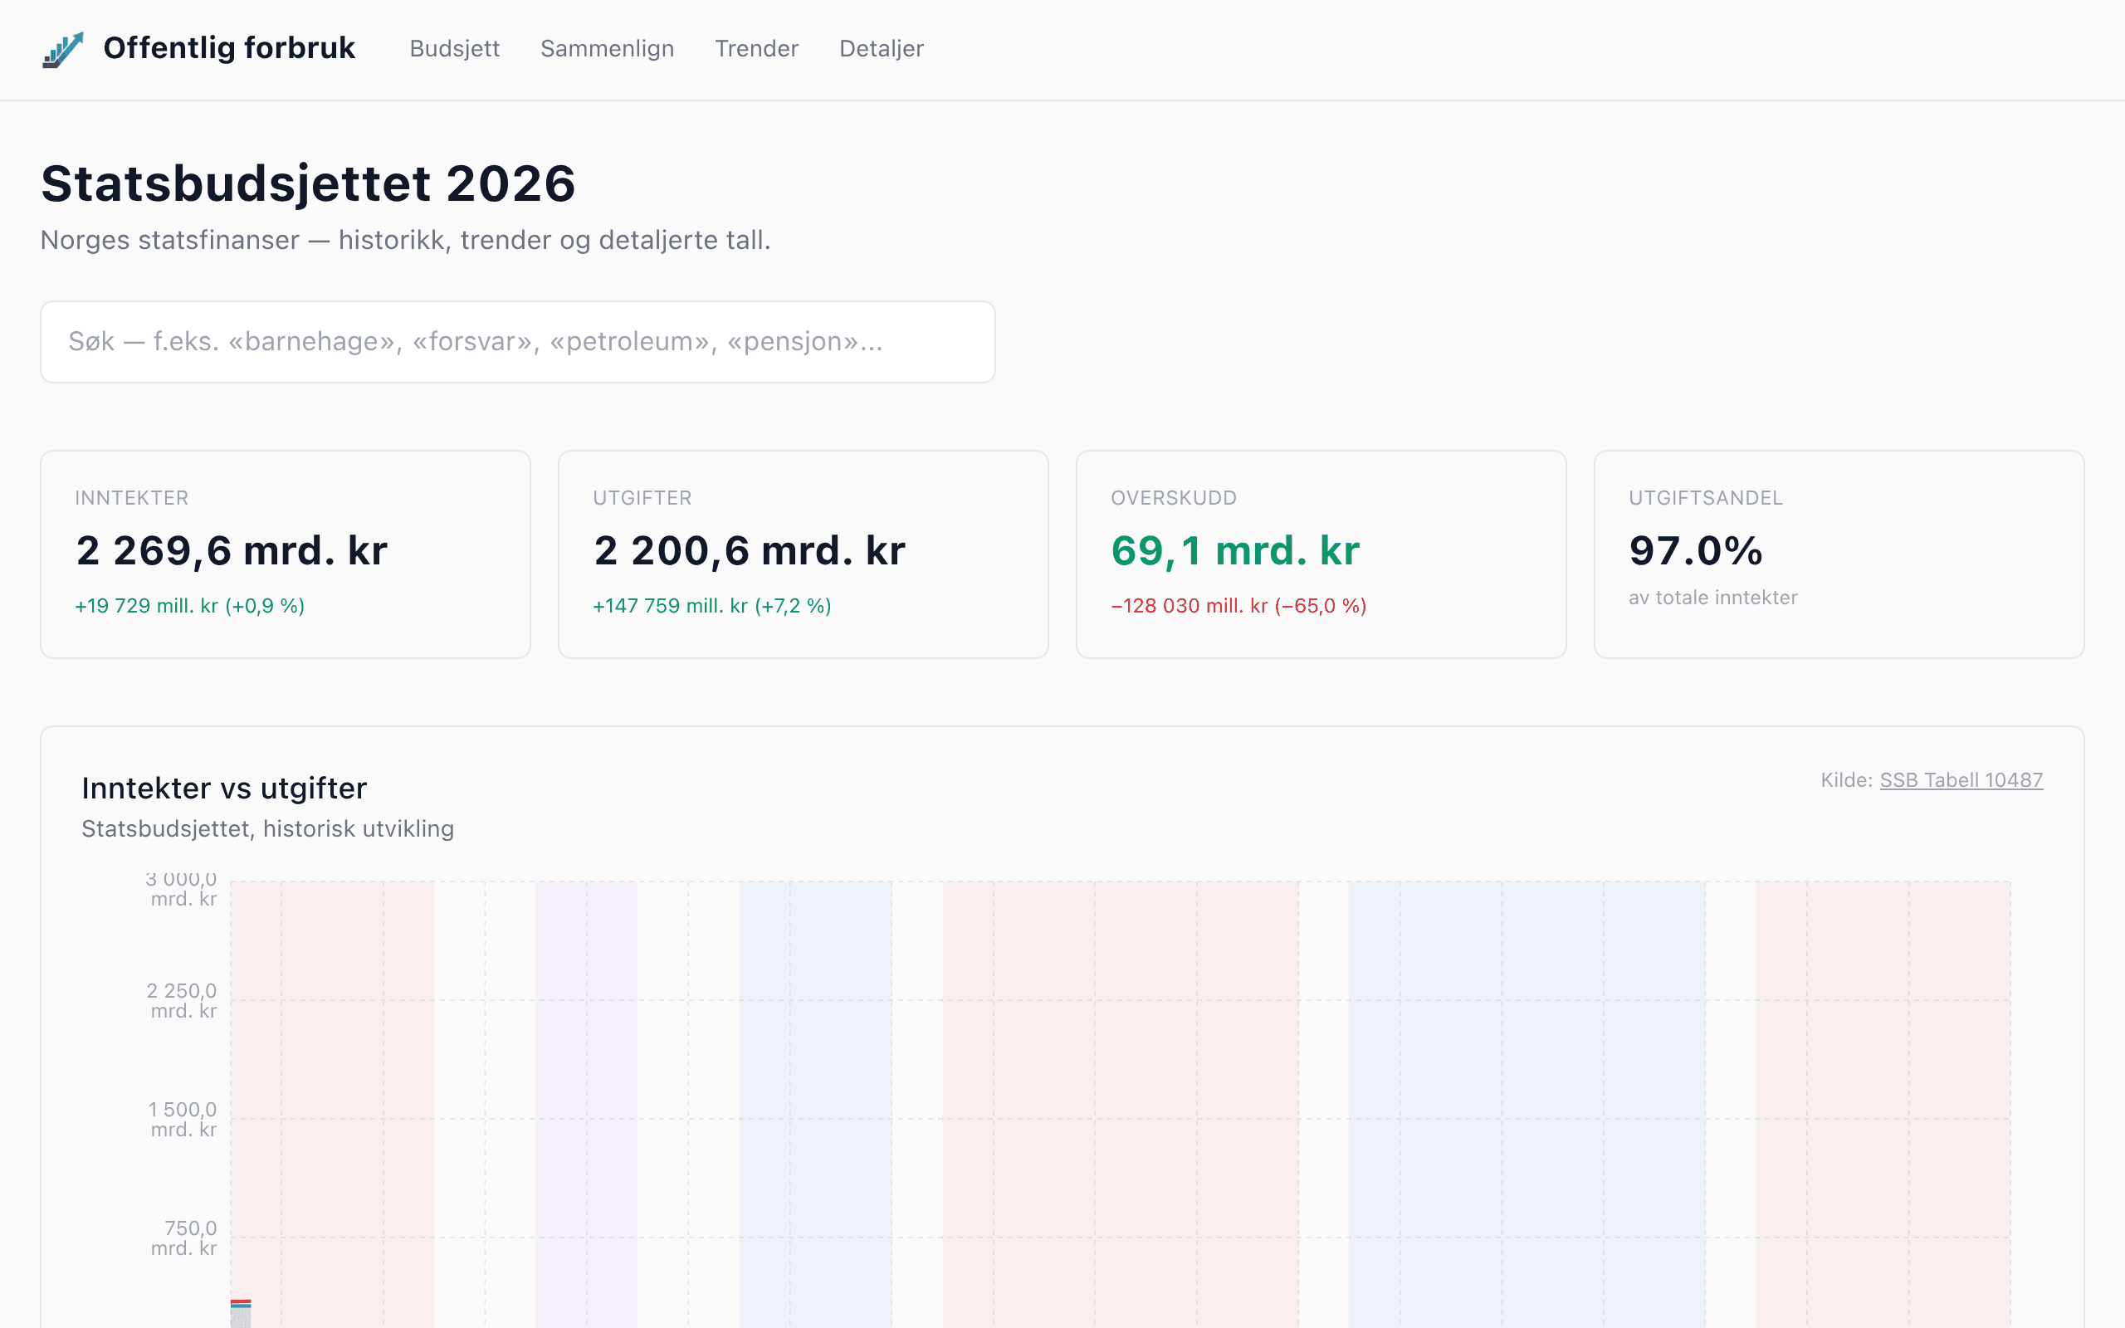
Task: Switch to the Trender section
Action: pyautogui.click(x=756, y=49)
